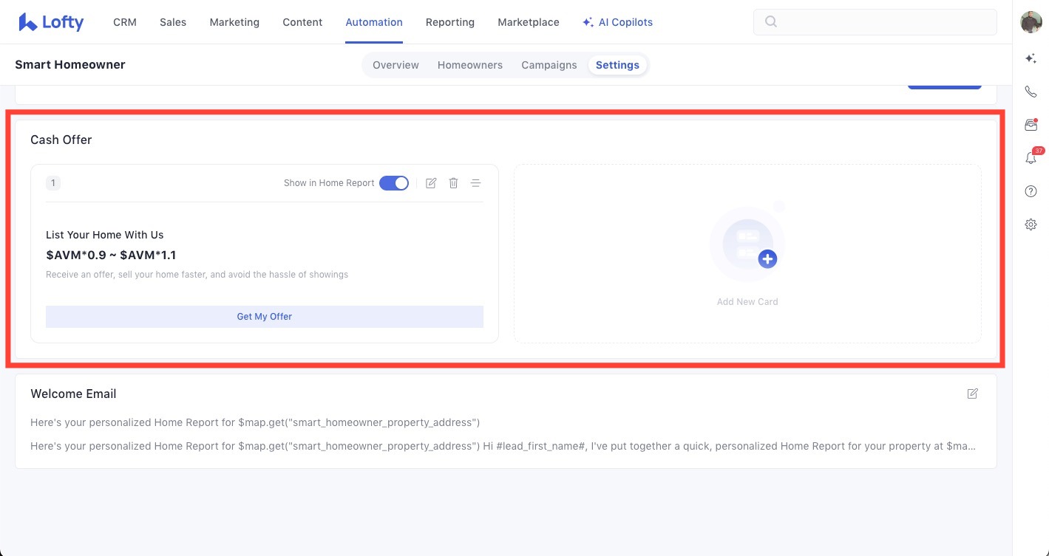The width and height of the screenshot is (1049, 556).
Task: Delete the Cash Offer card
Action: (454, 183)
